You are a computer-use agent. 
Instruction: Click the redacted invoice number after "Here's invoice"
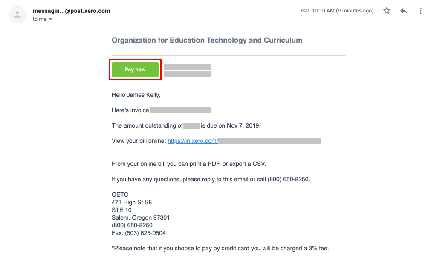[x=181, y=110]
